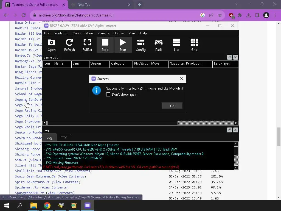Viewport: 281px width, 211px height.
Task: Click the log scroll down arrow
Action: click(x=236, y=167)
